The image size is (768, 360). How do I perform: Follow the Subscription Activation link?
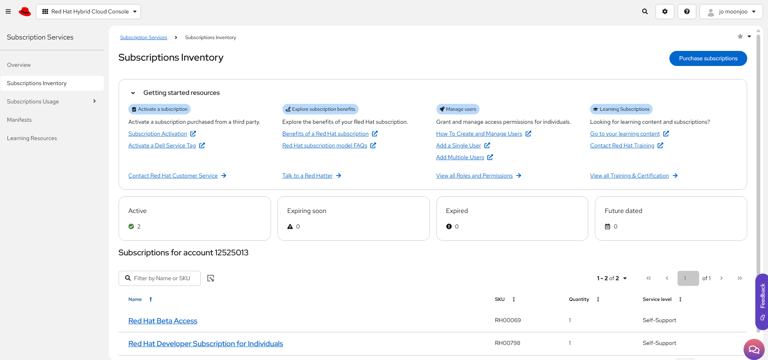(158, 134)
